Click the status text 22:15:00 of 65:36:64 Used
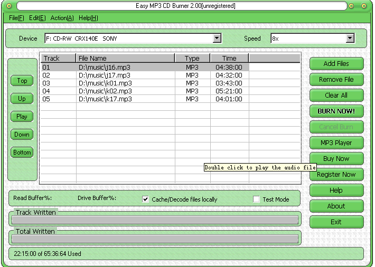This screenshot has height=267, width=375. [48, 254]
